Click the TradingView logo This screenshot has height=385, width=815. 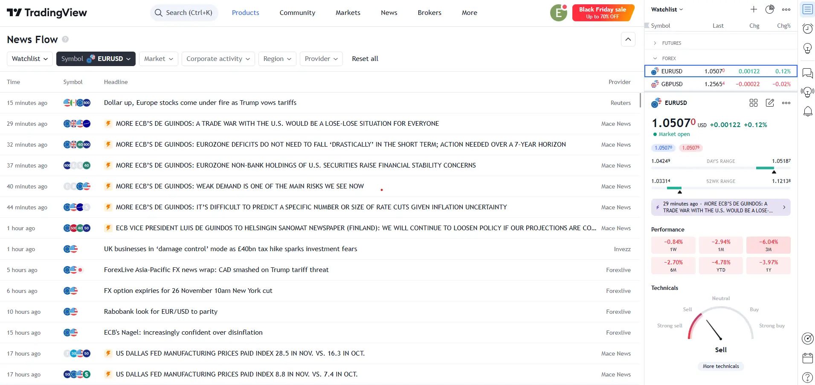(47, 13)
